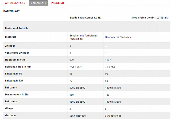Click the Getriebe row label

tap(10, 116)
